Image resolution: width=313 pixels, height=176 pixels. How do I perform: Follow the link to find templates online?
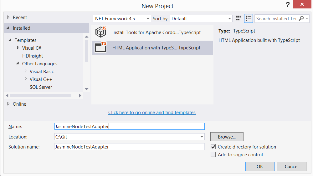(152, 113)
